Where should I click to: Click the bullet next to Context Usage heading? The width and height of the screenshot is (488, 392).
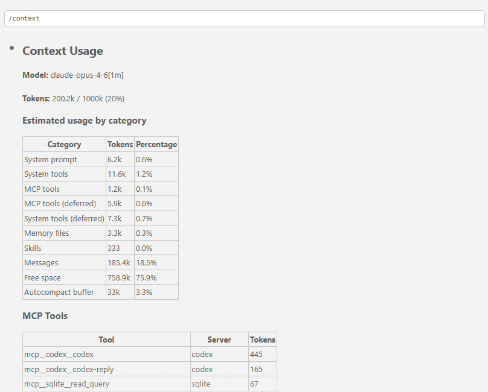point(11,48)
